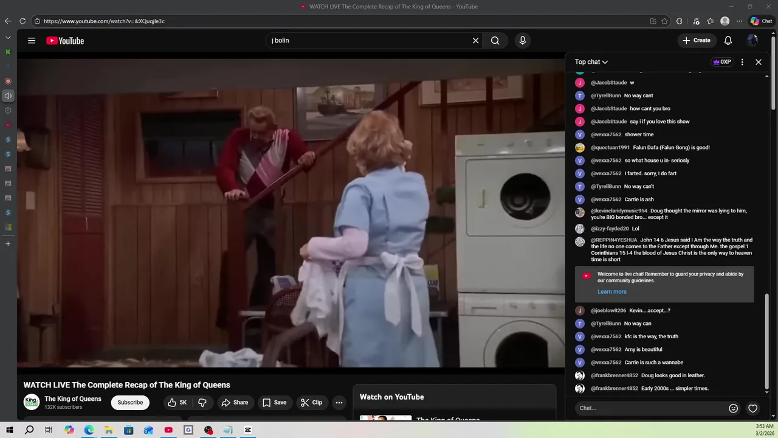The width and height of the screenshot is (778, 438).
Task: Open the YouTube hamburger guide menu
Action: point(32,41)
